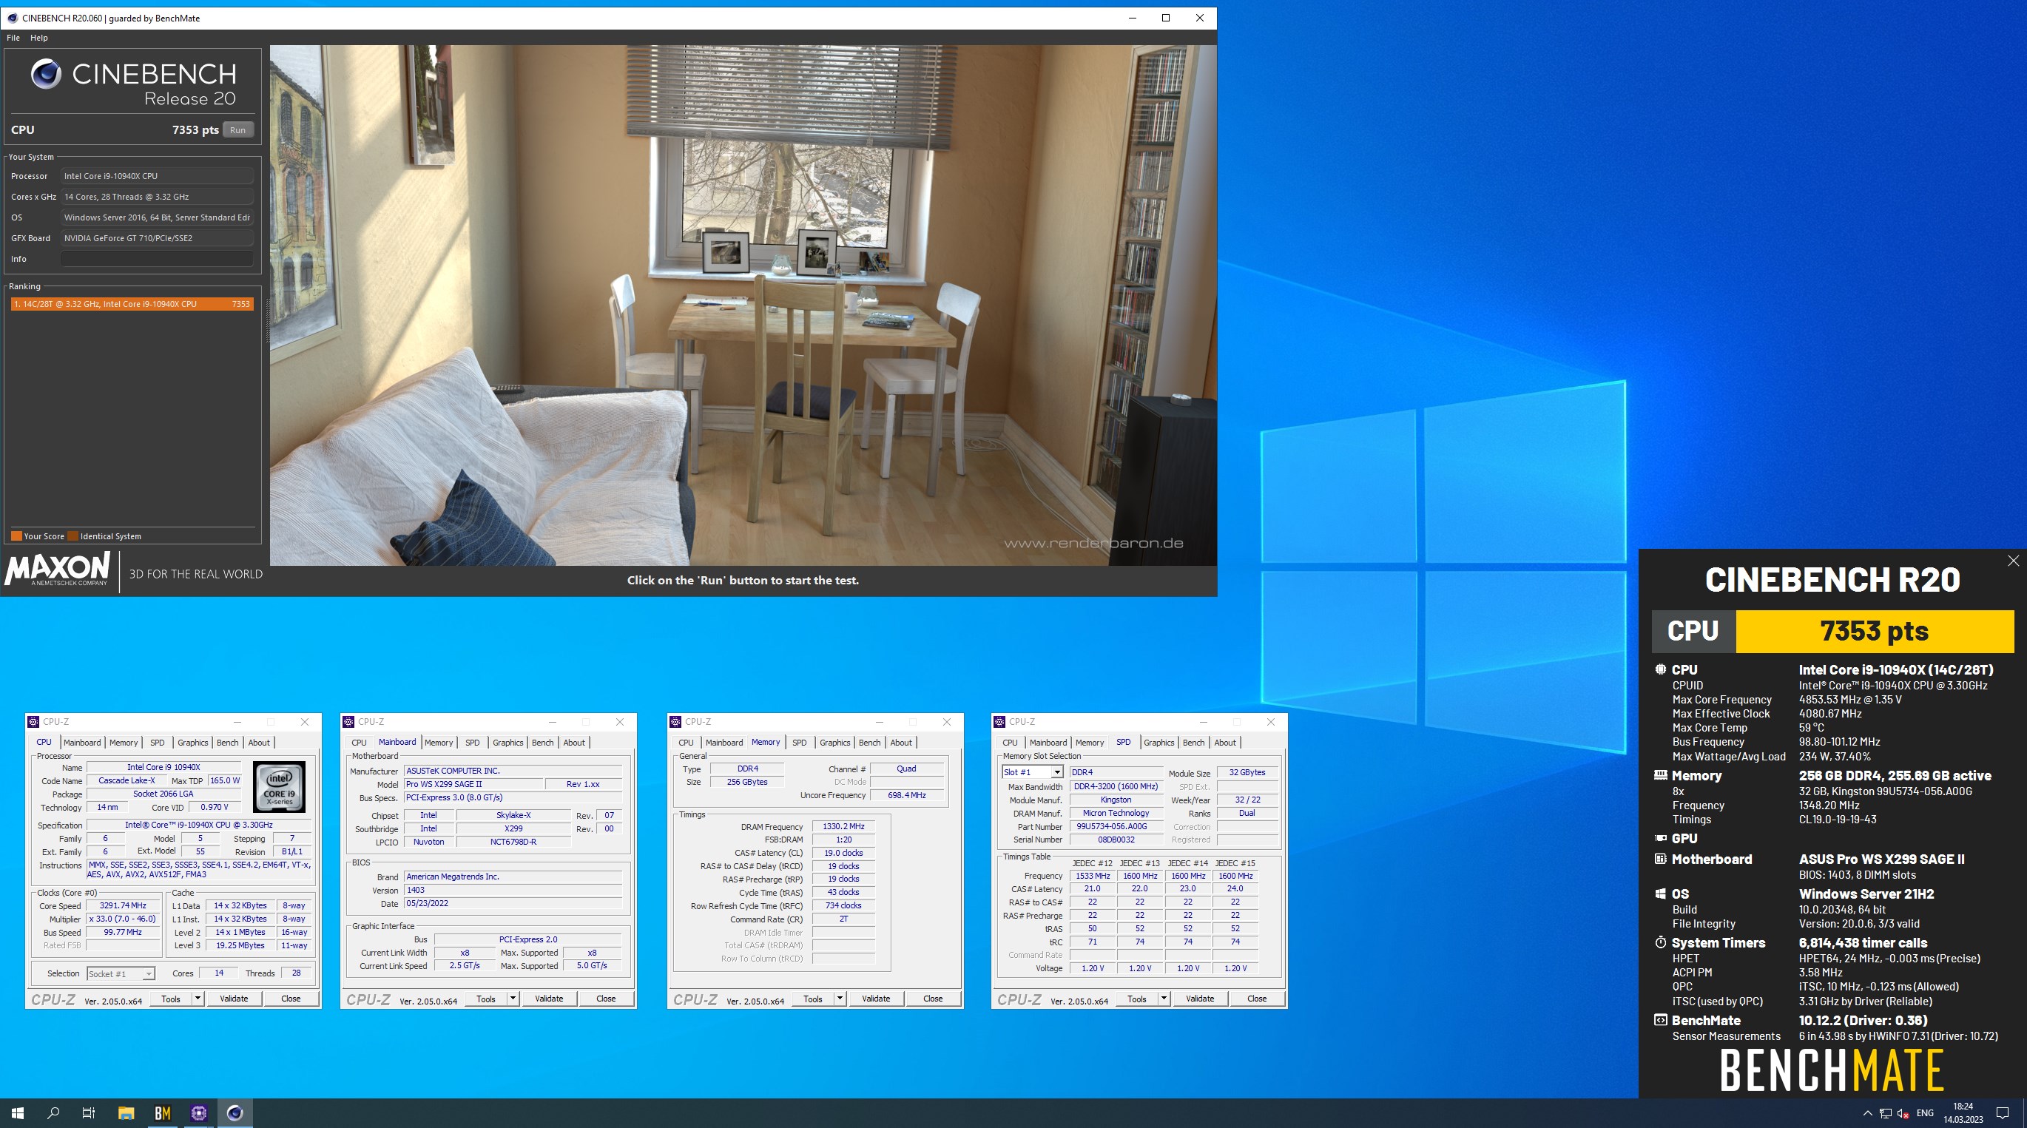Show hidden tray icons chevron
This screenshot has width=2027, height=1128.
[x=1867, y=1113]
